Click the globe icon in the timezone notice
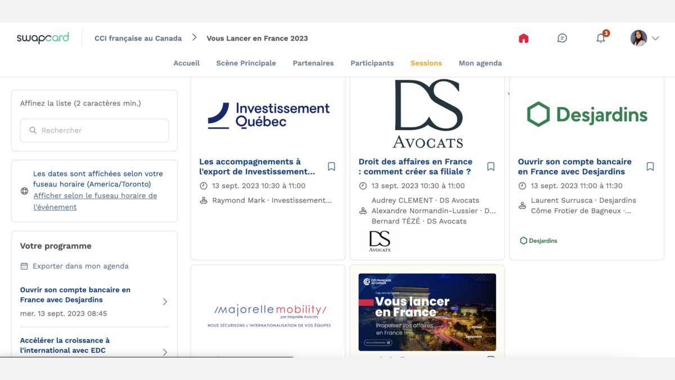Screen dimensions: 675x380 coord(24,191)
